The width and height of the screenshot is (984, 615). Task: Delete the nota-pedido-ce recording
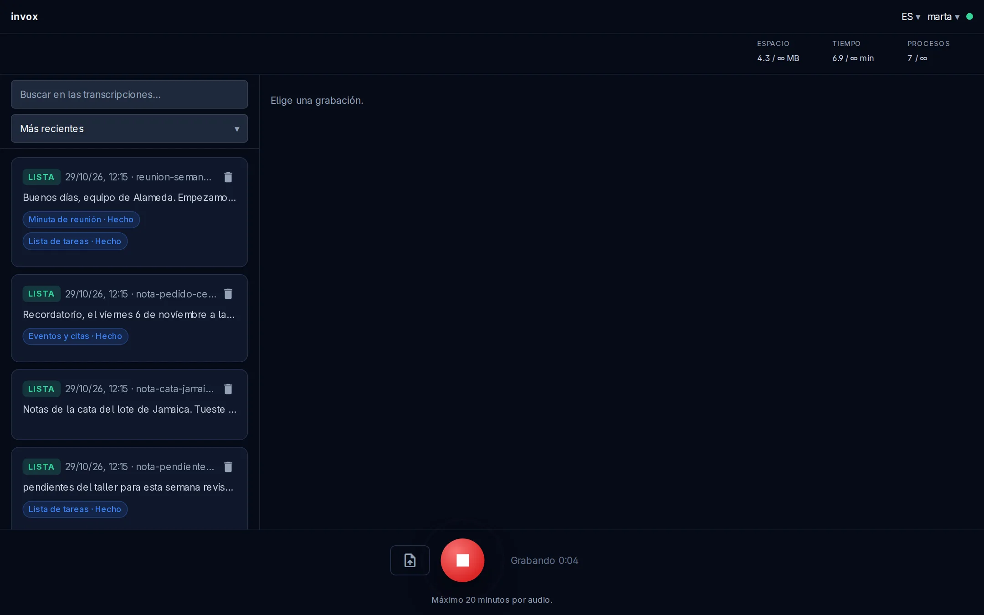228,294
